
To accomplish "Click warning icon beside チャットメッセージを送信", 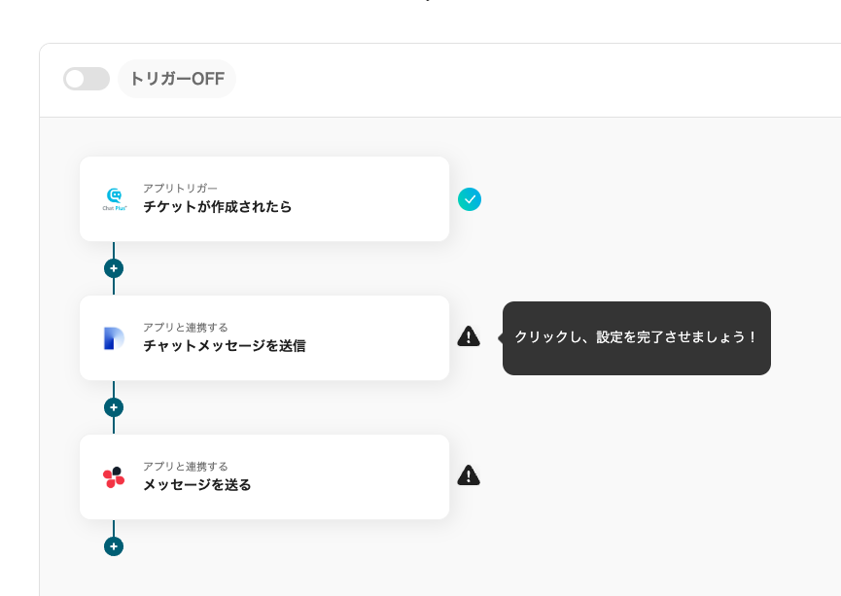I will pyautogui.click(x=469, y=336).
